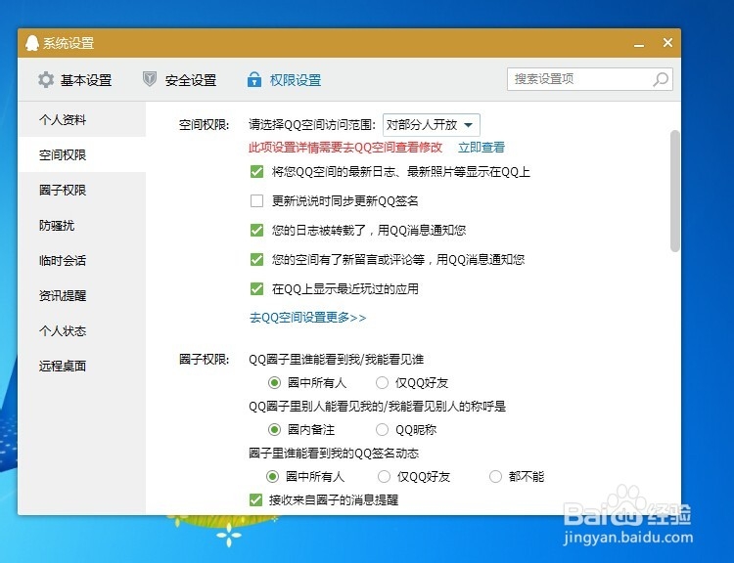
Task: Click the 圈子里谁能看到我的QQ签名动态 label
Action: click(334, 454)
